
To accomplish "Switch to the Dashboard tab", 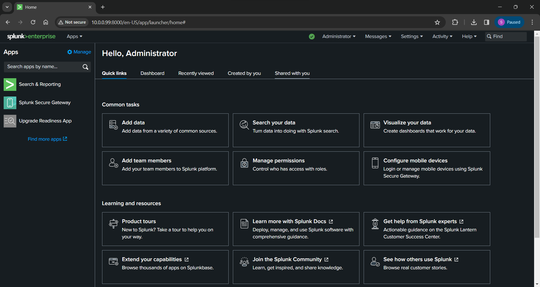I will pyautogui.click(x=152, y=73).
